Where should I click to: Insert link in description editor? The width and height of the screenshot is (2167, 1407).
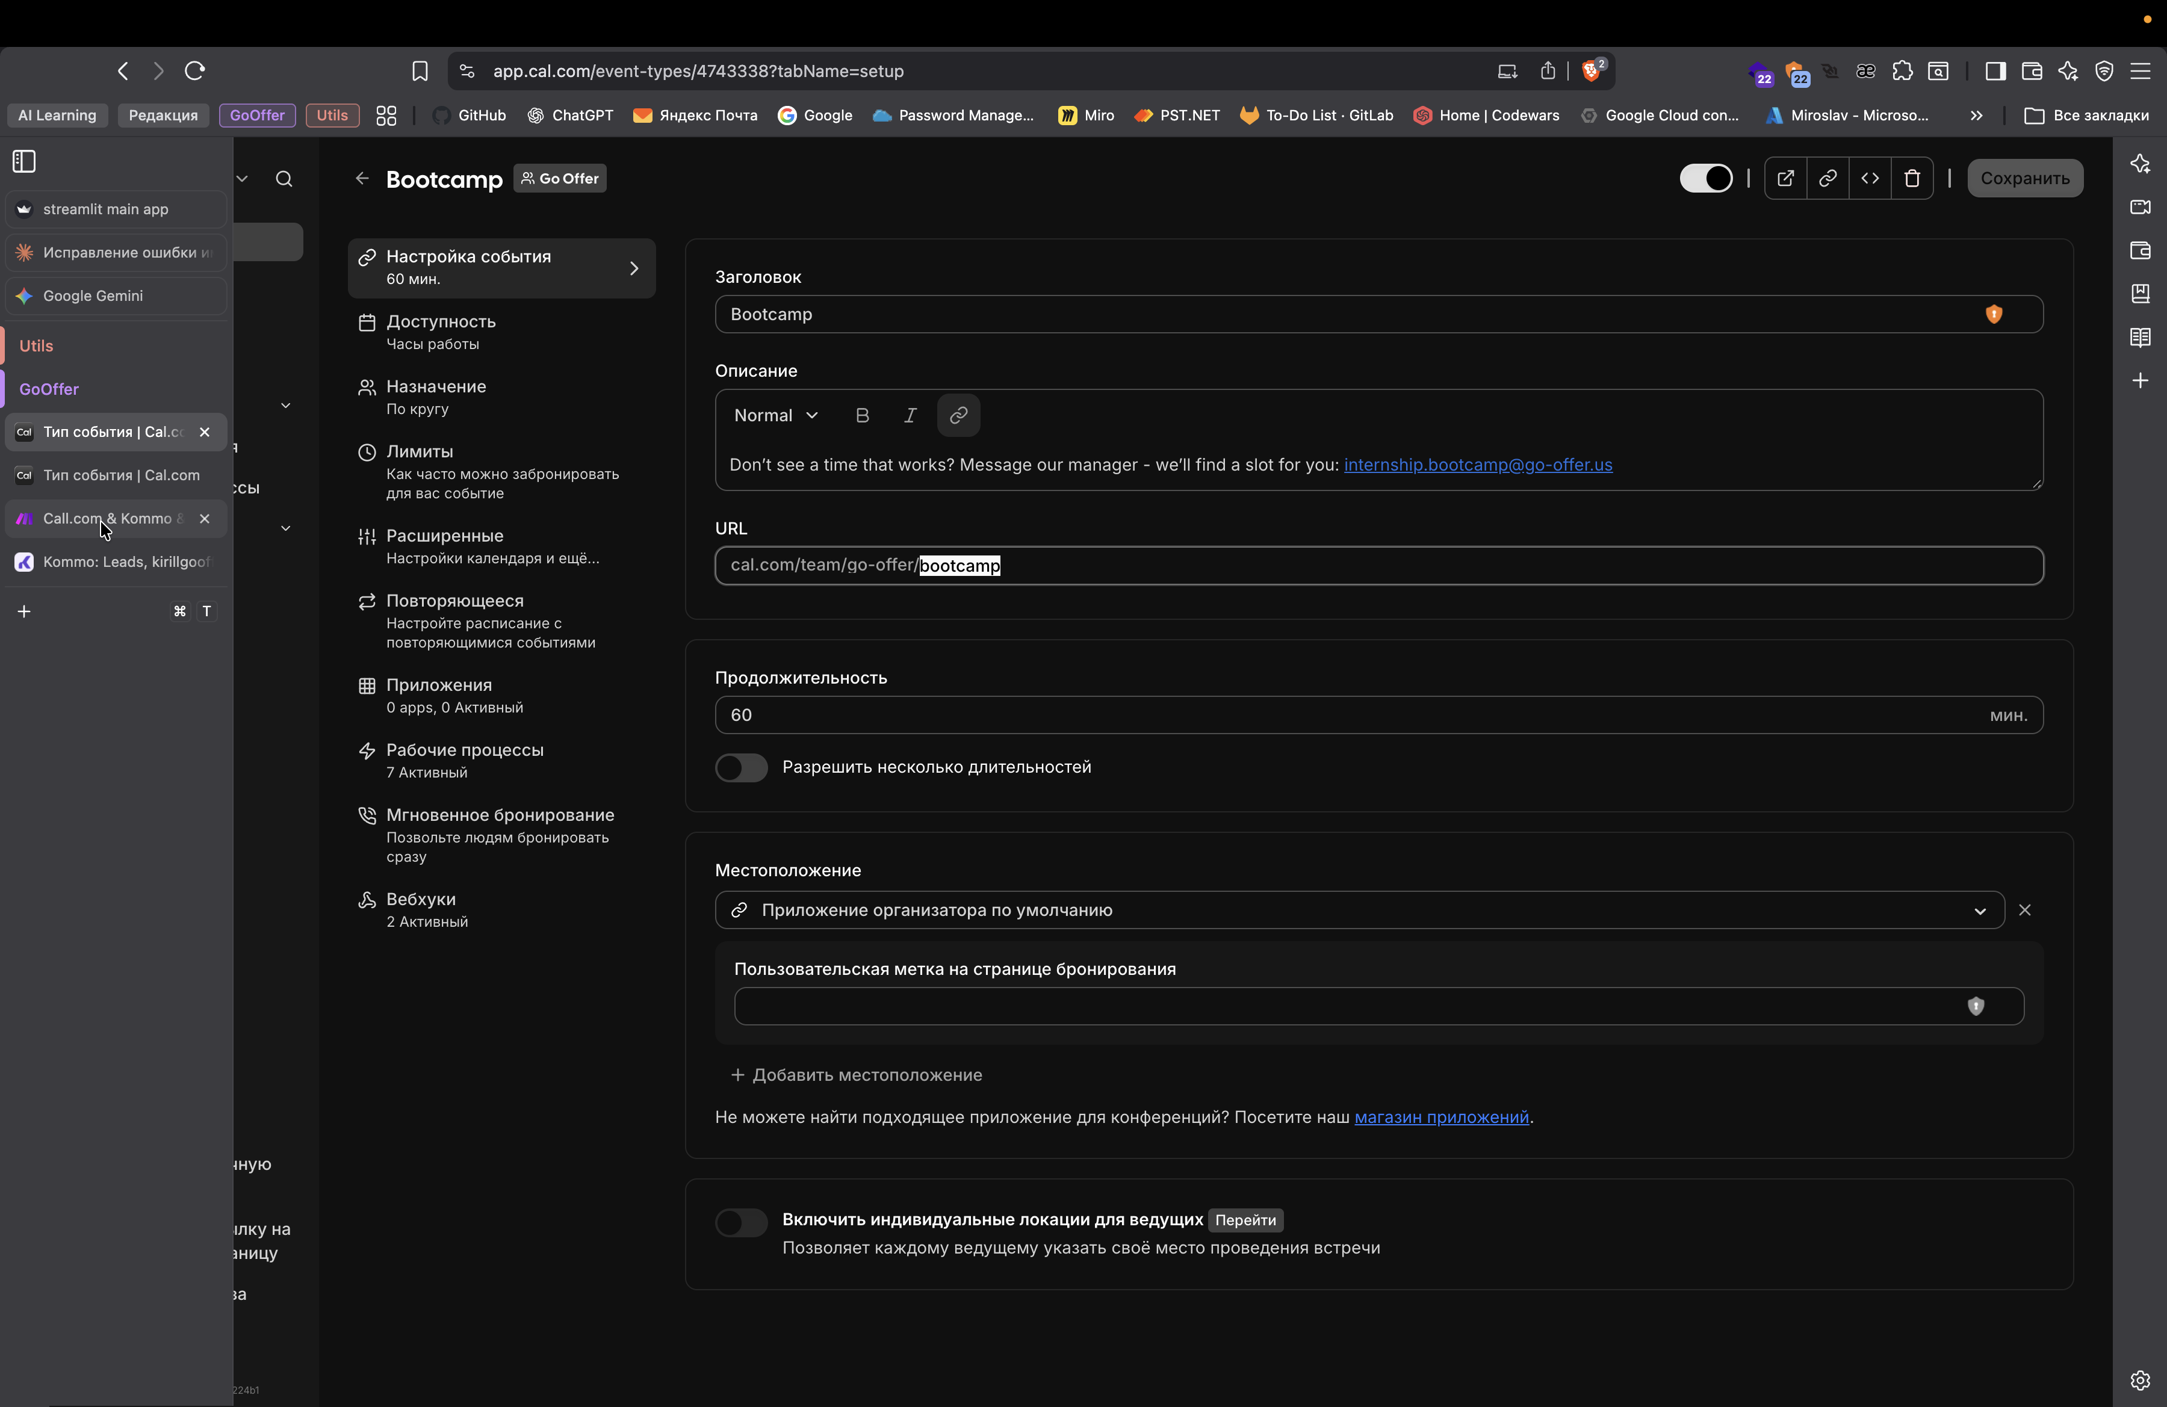click(958, 416)
